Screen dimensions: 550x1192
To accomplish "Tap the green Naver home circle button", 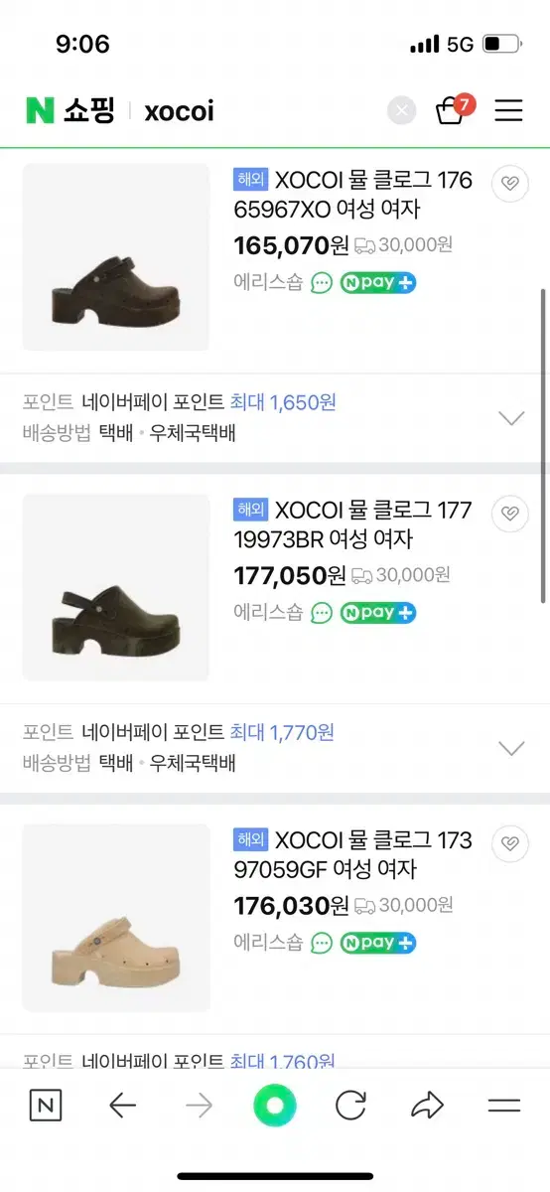I will click(275, 1106).
